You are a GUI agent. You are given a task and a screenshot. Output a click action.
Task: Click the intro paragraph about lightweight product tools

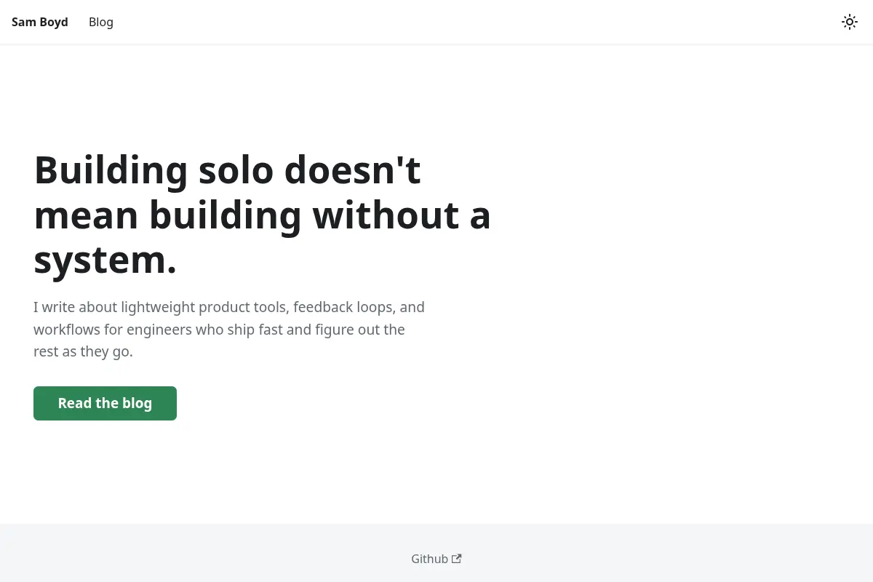(x=229, y=330)
